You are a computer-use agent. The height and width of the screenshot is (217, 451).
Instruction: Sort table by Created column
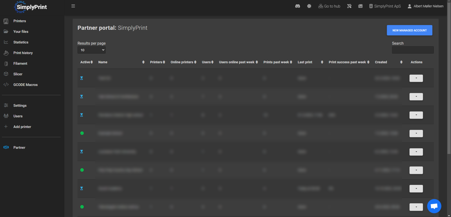point(389,62)
